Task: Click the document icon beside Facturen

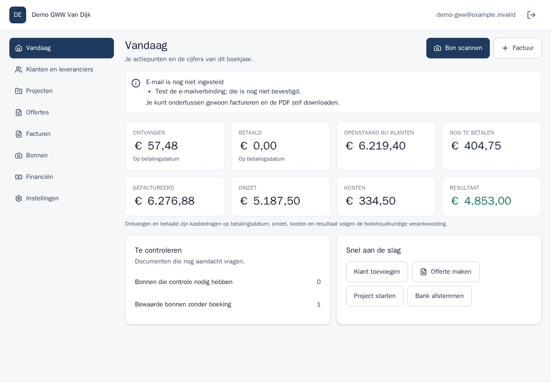Action: [x=19, y=134]
